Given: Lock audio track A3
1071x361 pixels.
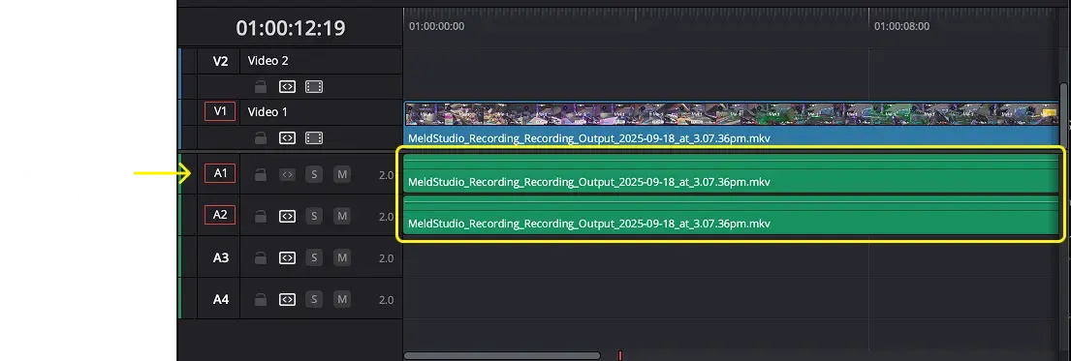Looking at the screenshot, I should click(x=260, y=258).
